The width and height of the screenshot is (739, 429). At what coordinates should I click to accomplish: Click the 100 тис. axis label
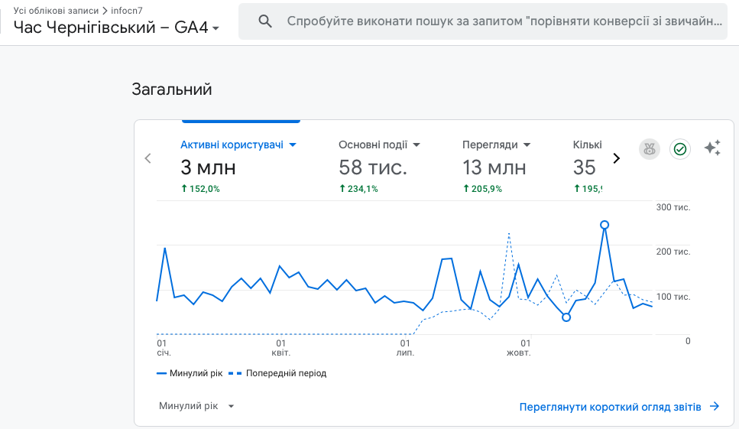pyautogui.click(x=673, y=297)
